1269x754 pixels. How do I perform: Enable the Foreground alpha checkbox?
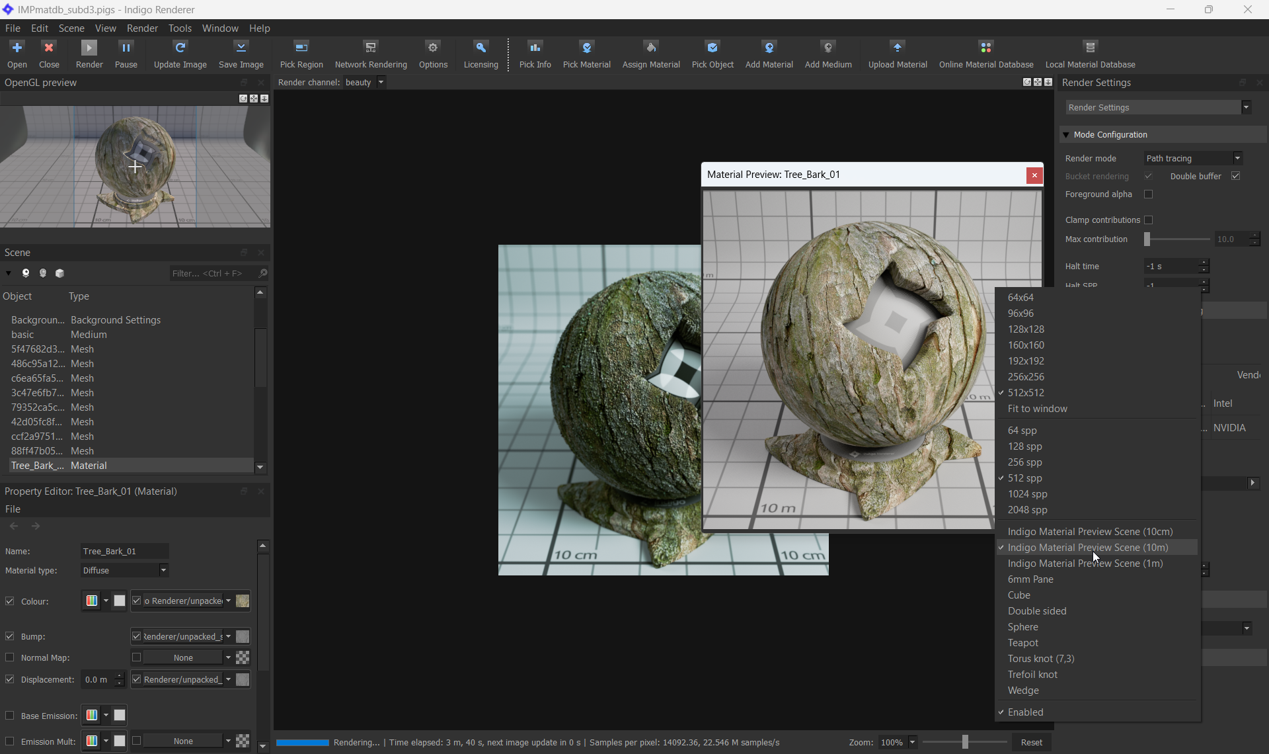point(1148,194)
